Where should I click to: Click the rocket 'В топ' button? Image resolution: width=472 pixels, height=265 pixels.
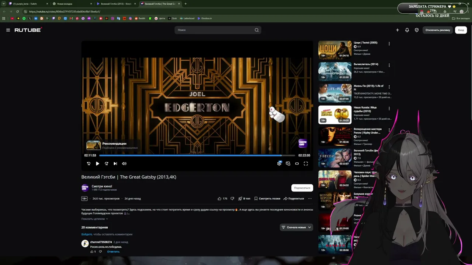coord(244,199)
